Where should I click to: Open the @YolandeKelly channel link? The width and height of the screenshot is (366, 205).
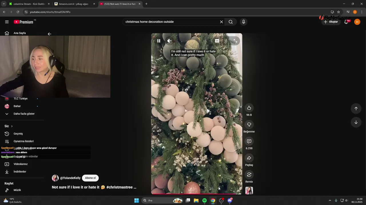[x=70, y=178]
